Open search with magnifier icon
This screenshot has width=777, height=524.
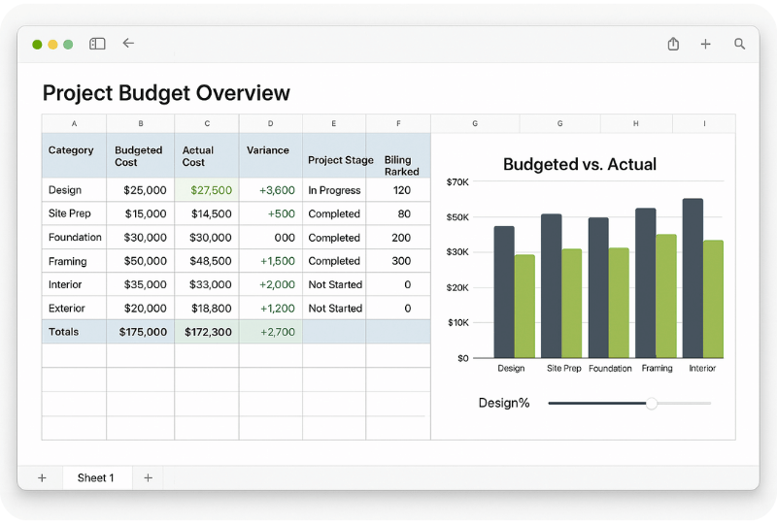(739, 44)
